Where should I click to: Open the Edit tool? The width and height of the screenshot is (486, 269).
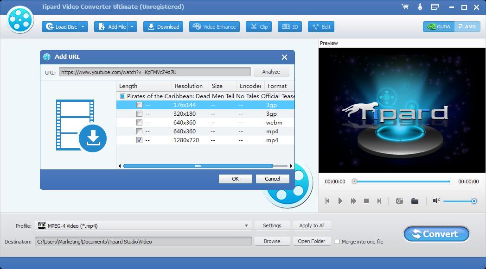(x=321, y=26)
